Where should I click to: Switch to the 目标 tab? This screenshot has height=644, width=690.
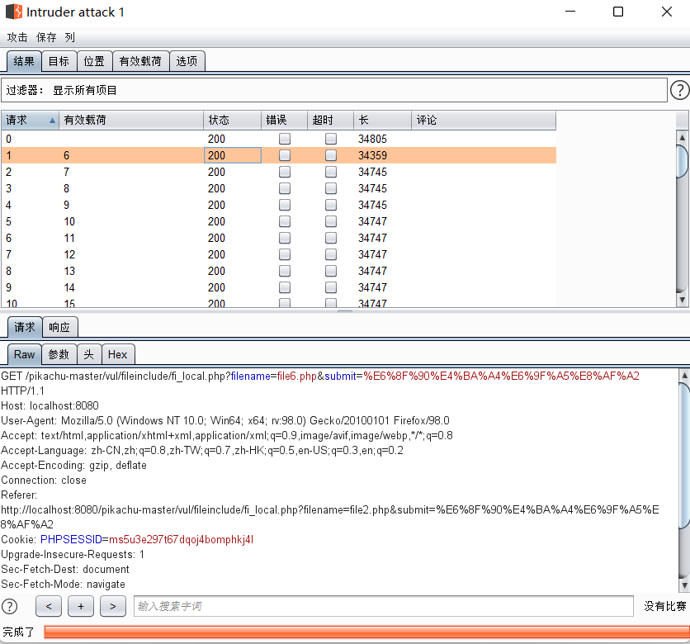click(59, 61)
